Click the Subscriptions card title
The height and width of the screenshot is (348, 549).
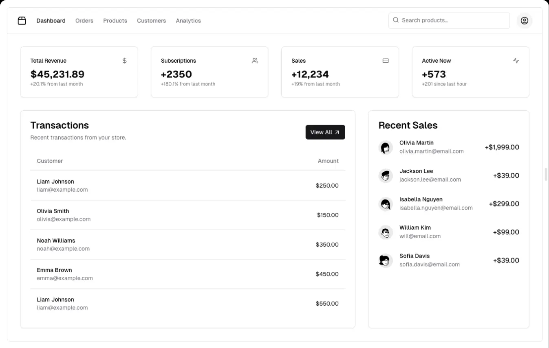[179, 61]
